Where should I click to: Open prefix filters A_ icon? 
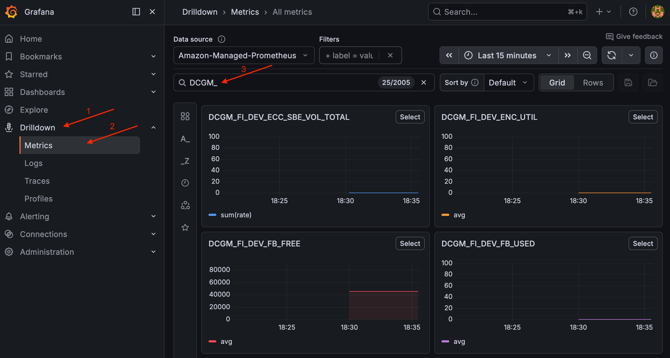pos(185,138)
